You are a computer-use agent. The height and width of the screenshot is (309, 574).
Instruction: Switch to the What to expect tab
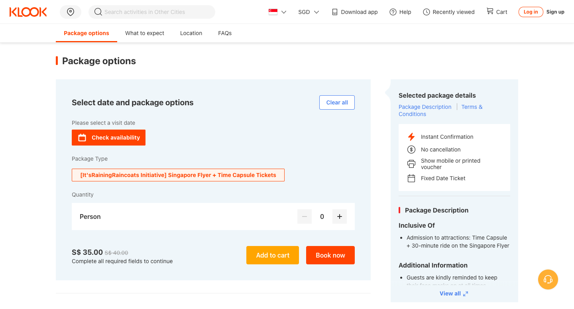pos(145,33)
